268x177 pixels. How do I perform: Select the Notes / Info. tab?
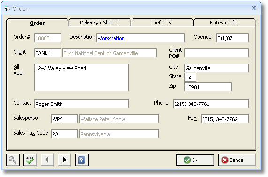click(224, 23)
